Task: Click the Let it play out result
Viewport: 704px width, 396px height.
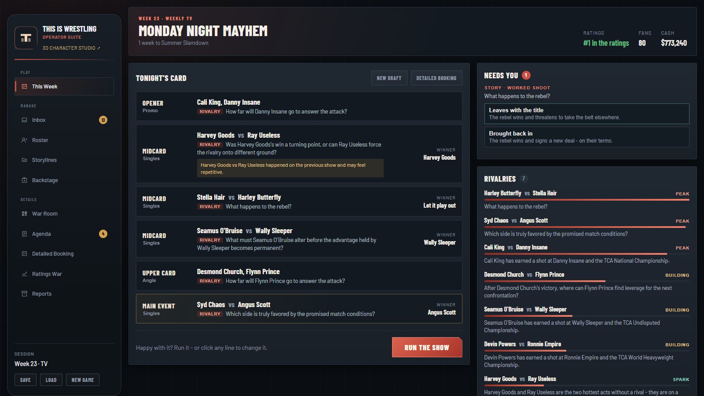Action: 439,205
